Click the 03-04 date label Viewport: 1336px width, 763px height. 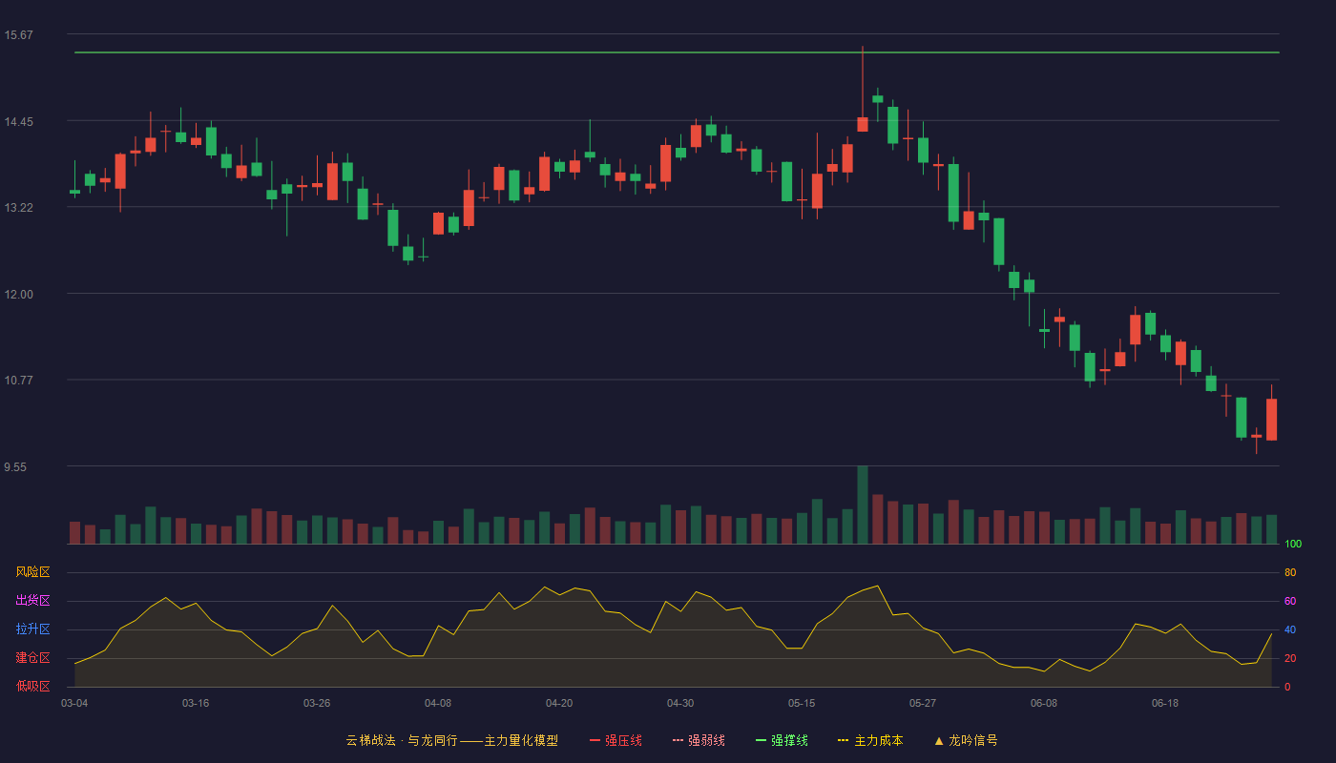click(x=74, y=703)
